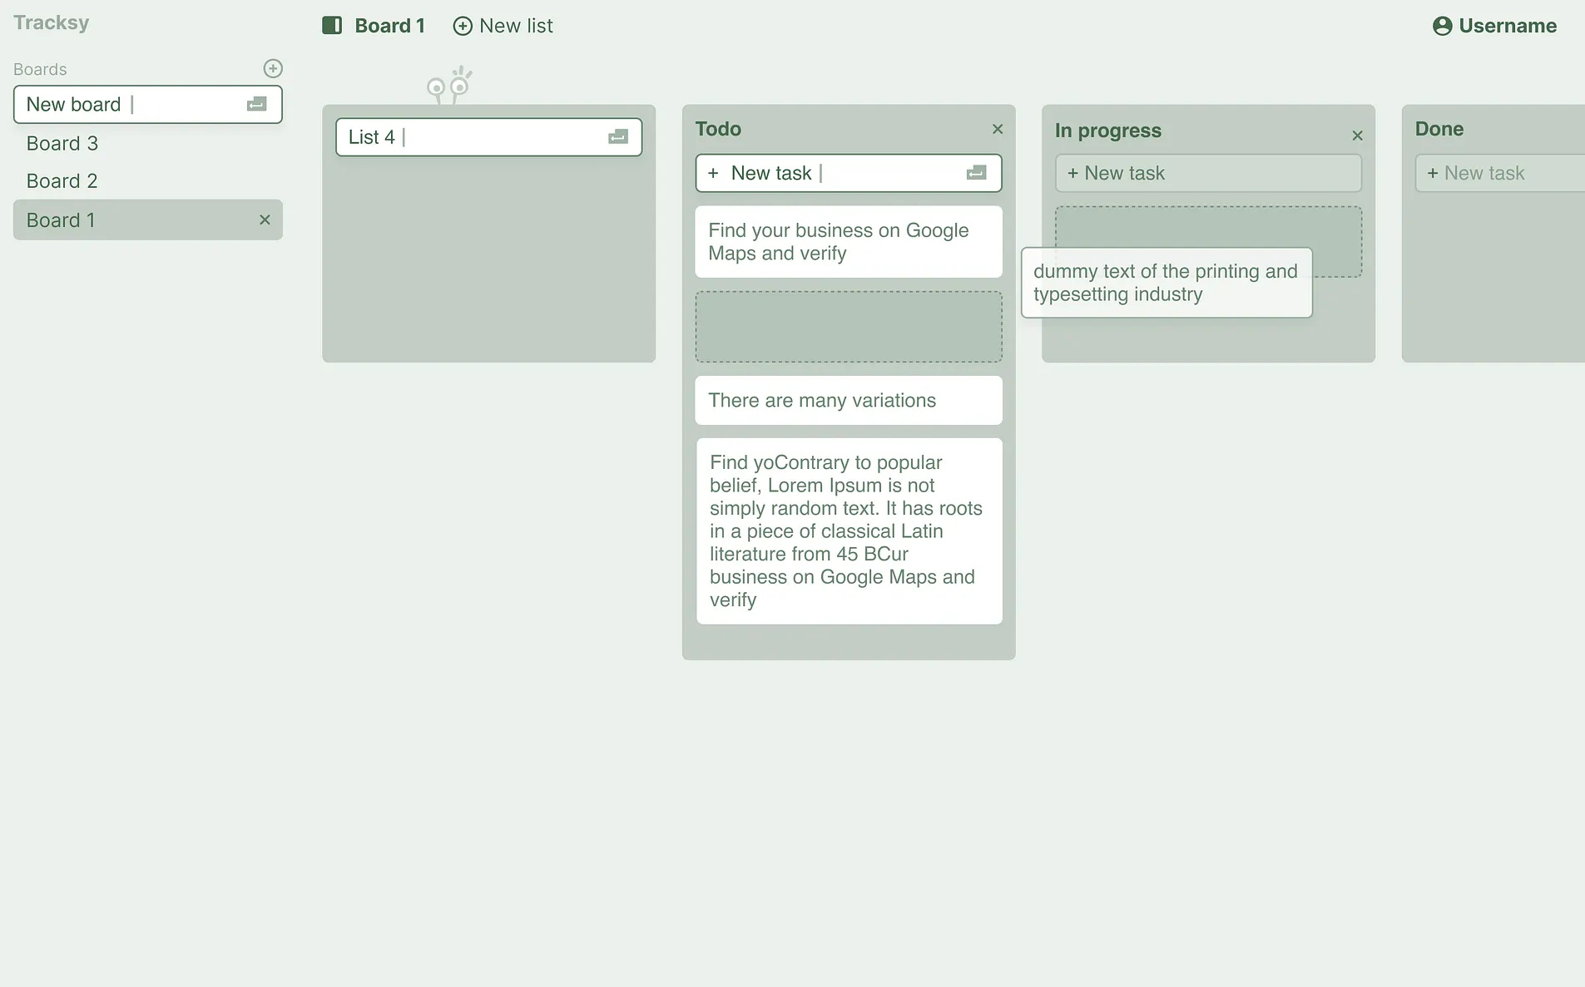Click the plus circle icon for New list
The height and width of the screenshot is (987, 1585).
click(x=463, y=27)
